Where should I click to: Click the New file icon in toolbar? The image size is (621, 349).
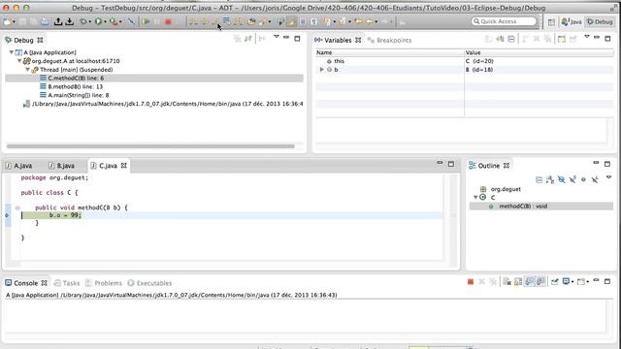[7, 21]
